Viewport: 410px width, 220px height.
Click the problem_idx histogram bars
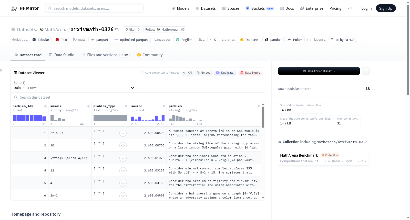coord(29,118)
